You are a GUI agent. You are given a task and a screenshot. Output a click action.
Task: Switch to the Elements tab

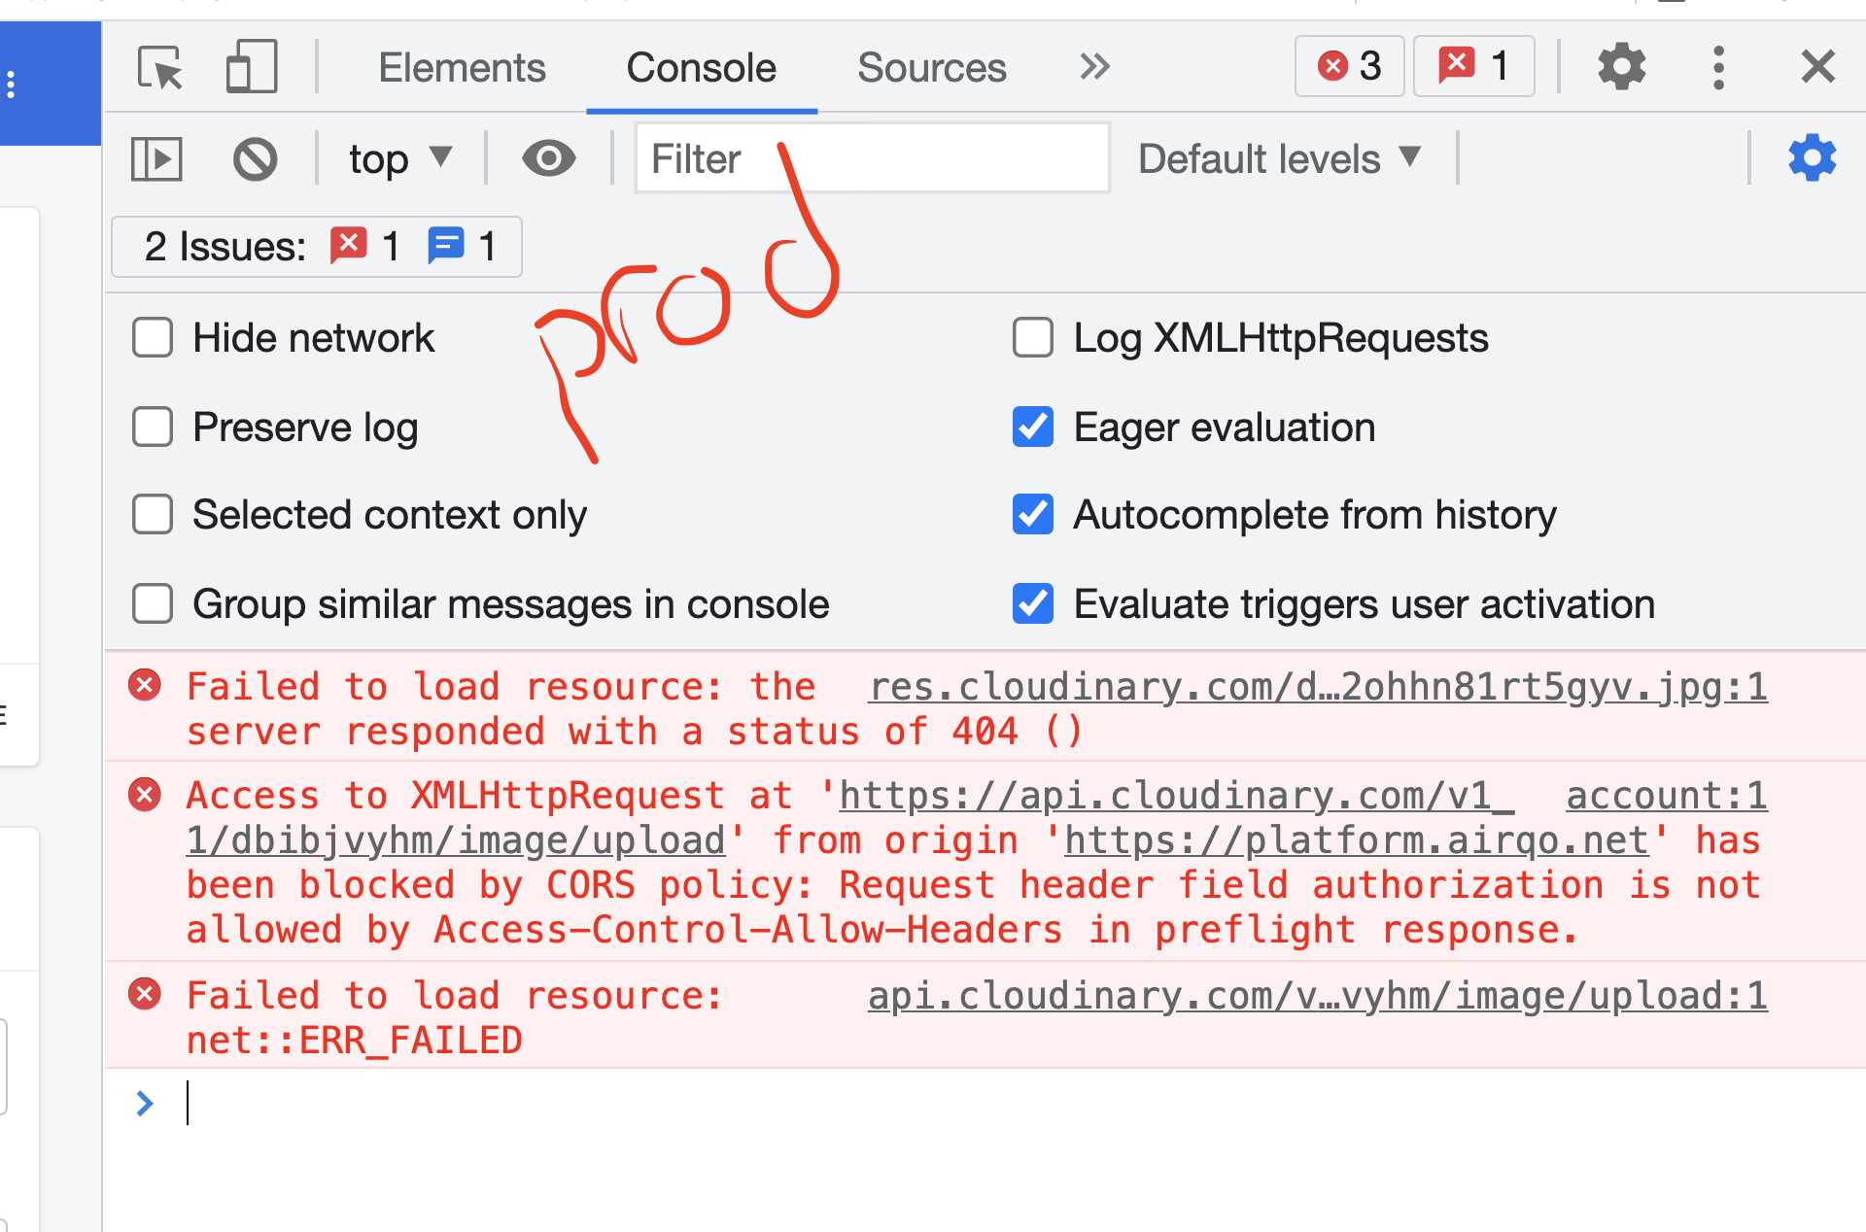462,66
